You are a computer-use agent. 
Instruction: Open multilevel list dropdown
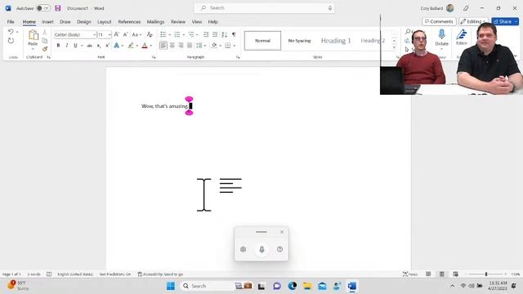click(198, 34)
